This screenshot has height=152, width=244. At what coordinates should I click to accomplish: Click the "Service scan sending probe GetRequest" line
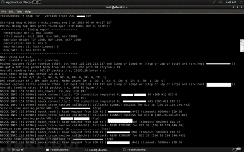click(x=55, y=129)
